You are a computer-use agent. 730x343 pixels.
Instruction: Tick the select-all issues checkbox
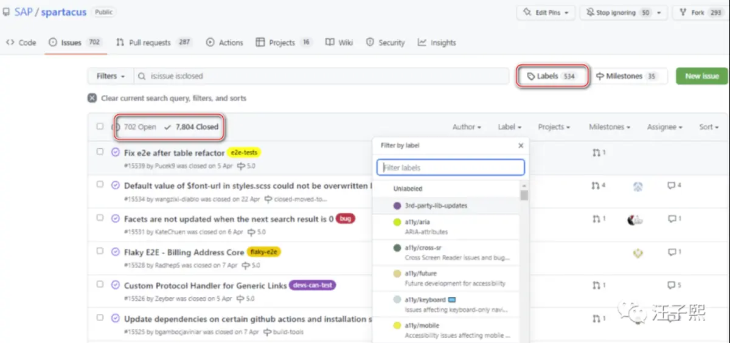[100, 126]
